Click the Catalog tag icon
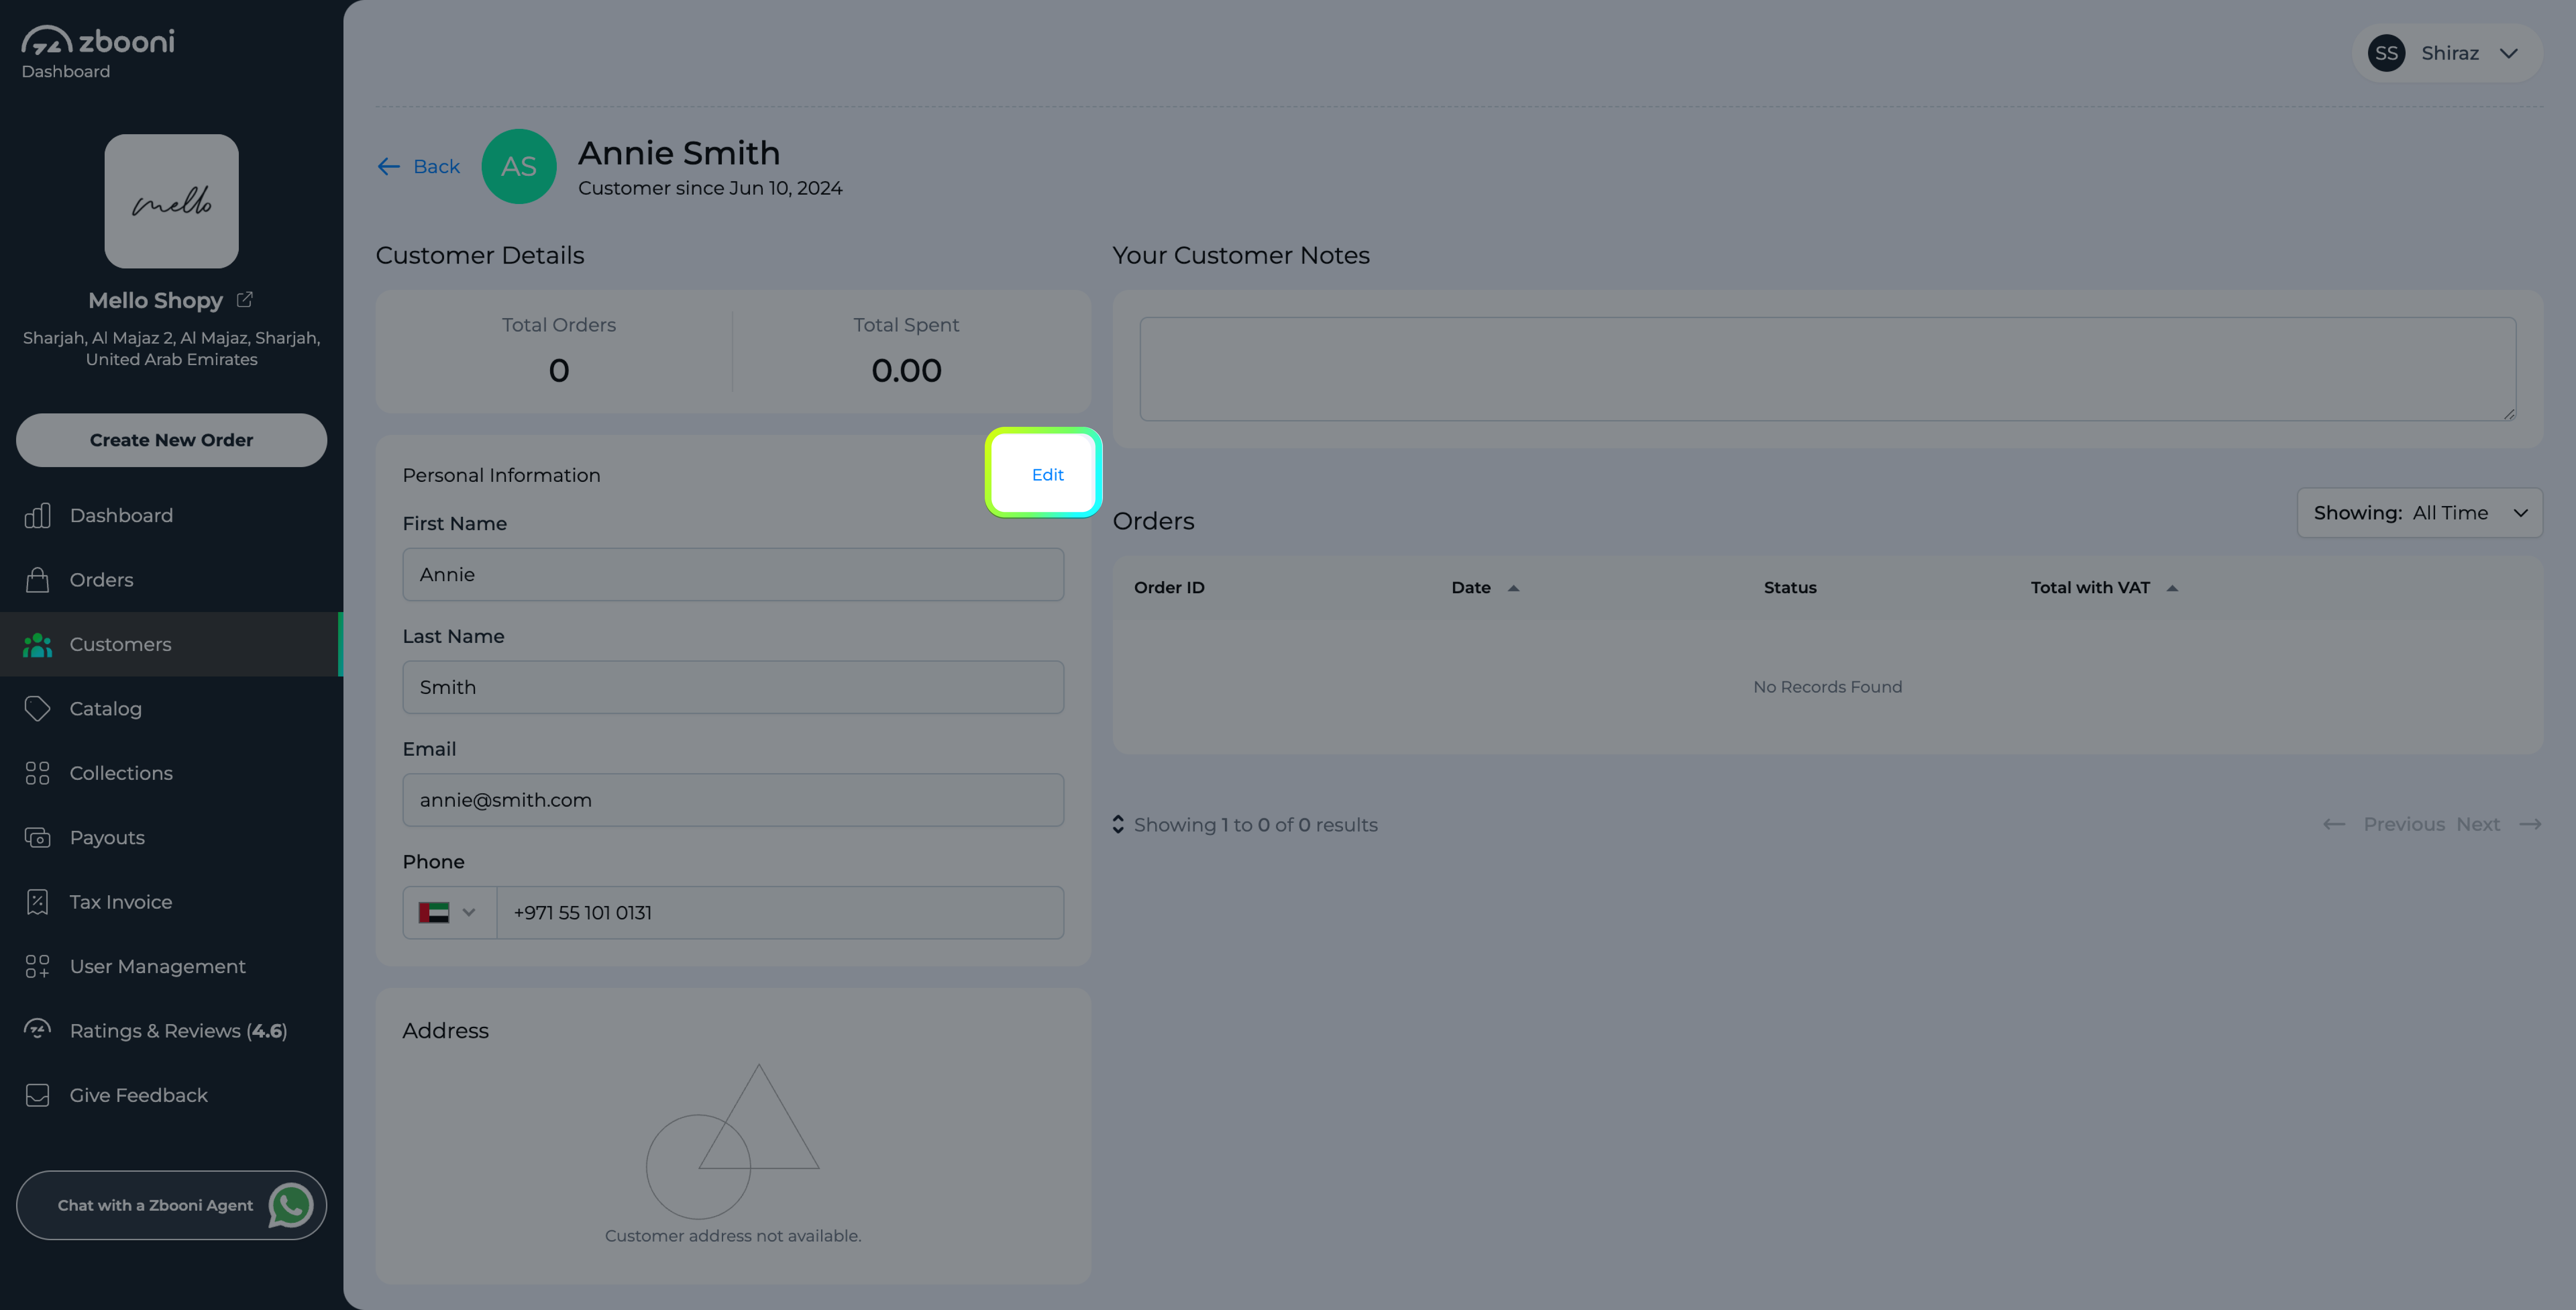The height and width of the screenshot is (1310, 2576). pyautogui.click(x=37, y=709)
